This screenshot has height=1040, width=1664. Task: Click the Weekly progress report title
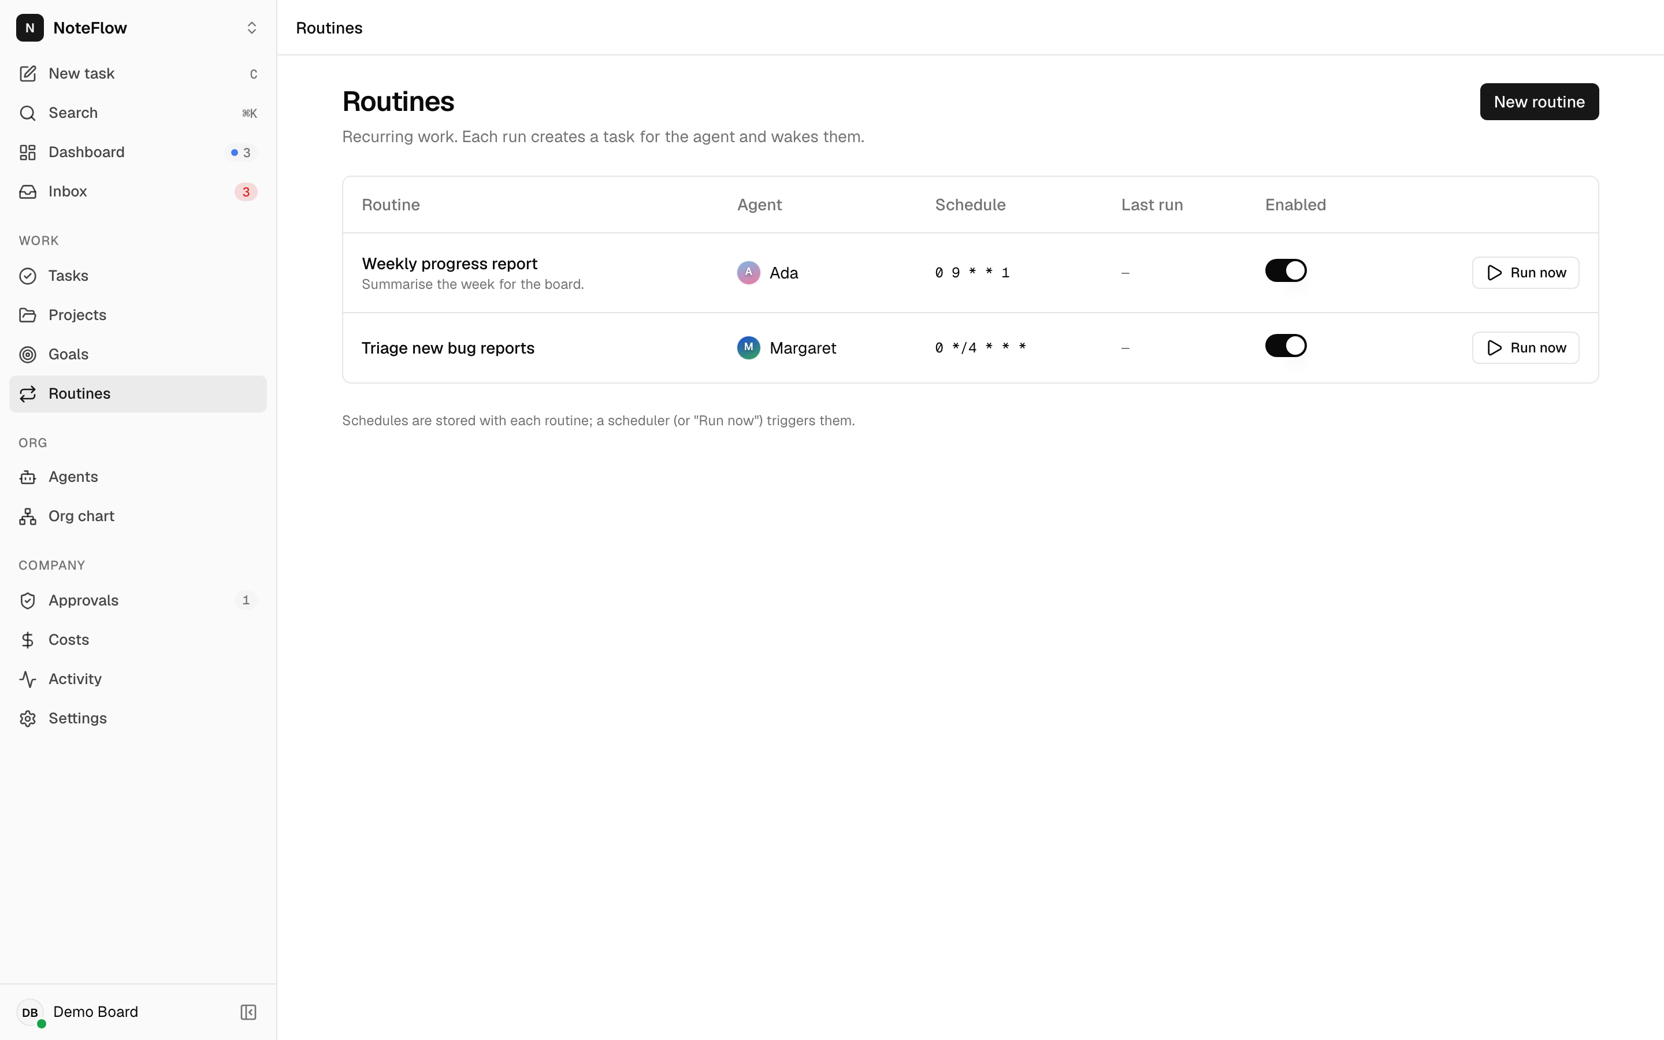(x=449, y=263)
